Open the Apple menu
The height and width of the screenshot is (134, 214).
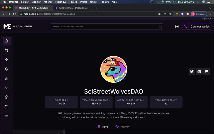tap(5, 2)
